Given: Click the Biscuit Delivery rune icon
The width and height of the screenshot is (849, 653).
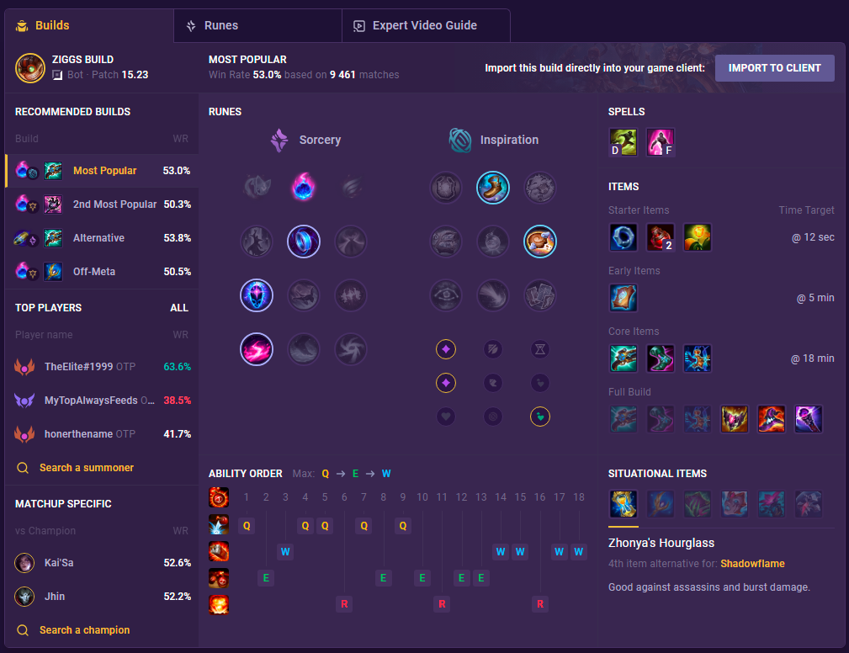Looking at the screenshot, I should pos(540,242).
